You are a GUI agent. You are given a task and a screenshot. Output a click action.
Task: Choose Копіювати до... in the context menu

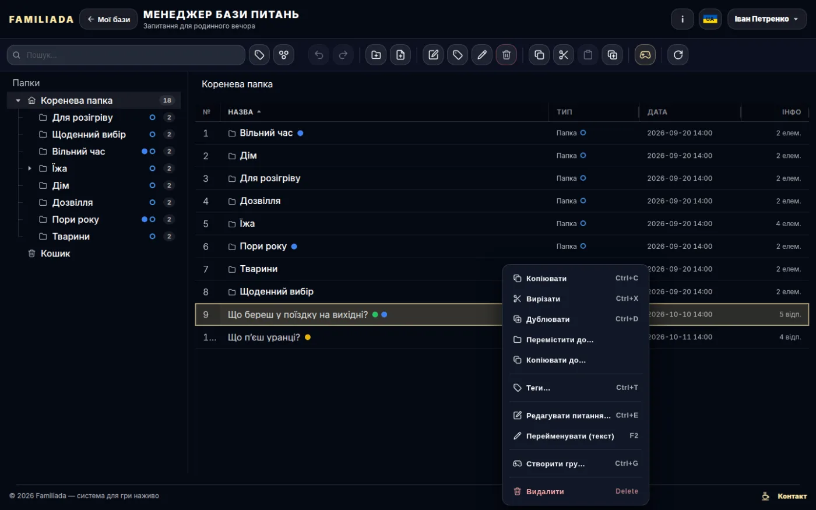(x=576, y=360)
